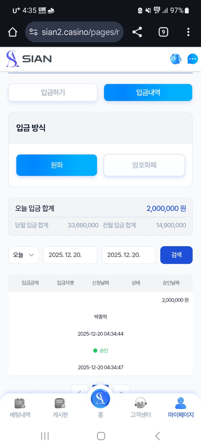Expand the 오늘 period dropdown

pos(23,255)
